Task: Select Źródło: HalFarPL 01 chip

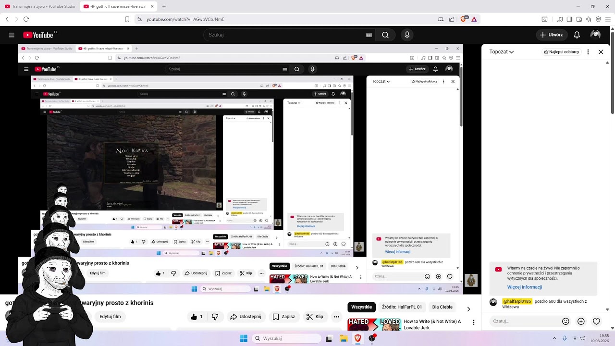Action: click(x=402, y=307)
